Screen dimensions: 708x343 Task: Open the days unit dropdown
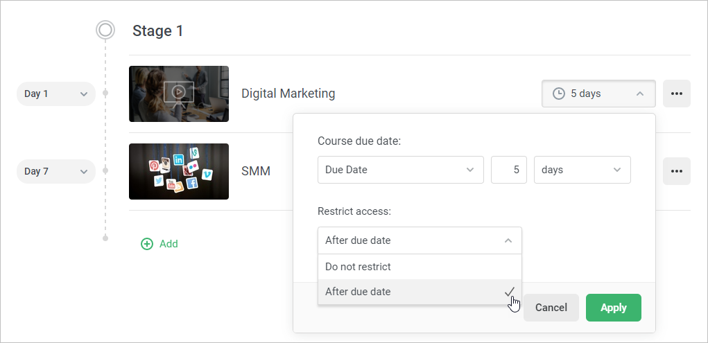click(582, 170)
